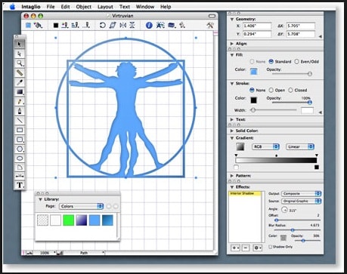Image resolution: width=347 pixels, height=274 pixels.
Task: Collapse the Library panel triangle
Action: tap(40, 199)
